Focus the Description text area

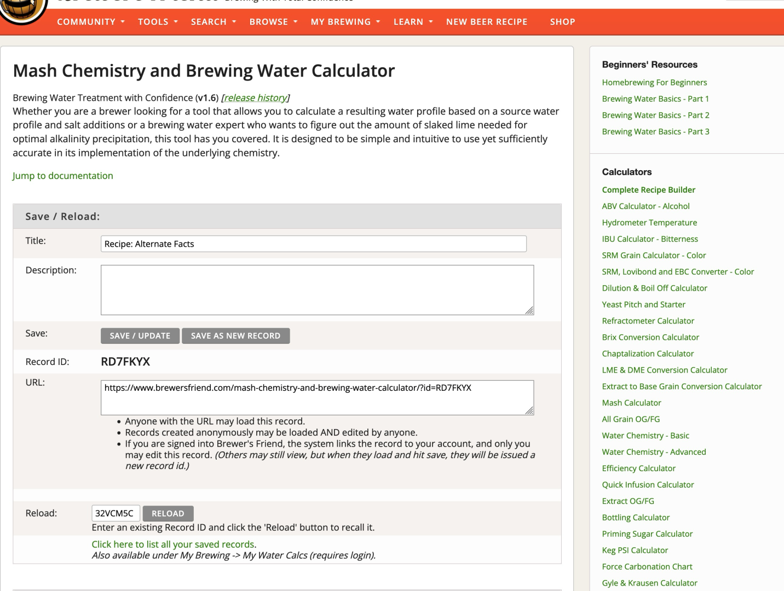tap(316, 289)
